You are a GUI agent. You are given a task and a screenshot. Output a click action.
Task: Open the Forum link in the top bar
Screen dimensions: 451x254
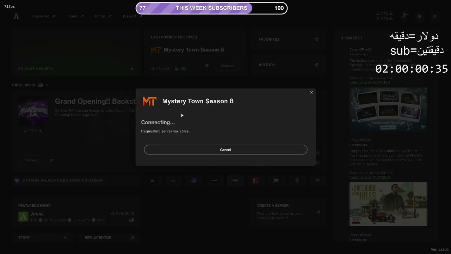[75, 16]
